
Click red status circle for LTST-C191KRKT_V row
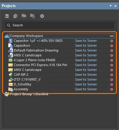(x=112, y=80)
